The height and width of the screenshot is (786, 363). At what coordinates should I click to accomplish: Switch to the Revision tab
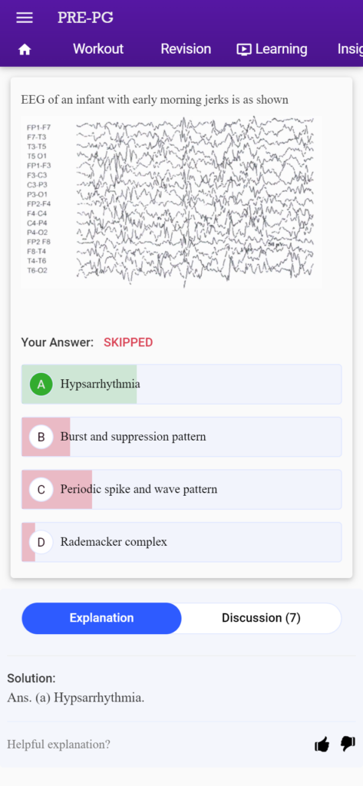click(186, 49)
